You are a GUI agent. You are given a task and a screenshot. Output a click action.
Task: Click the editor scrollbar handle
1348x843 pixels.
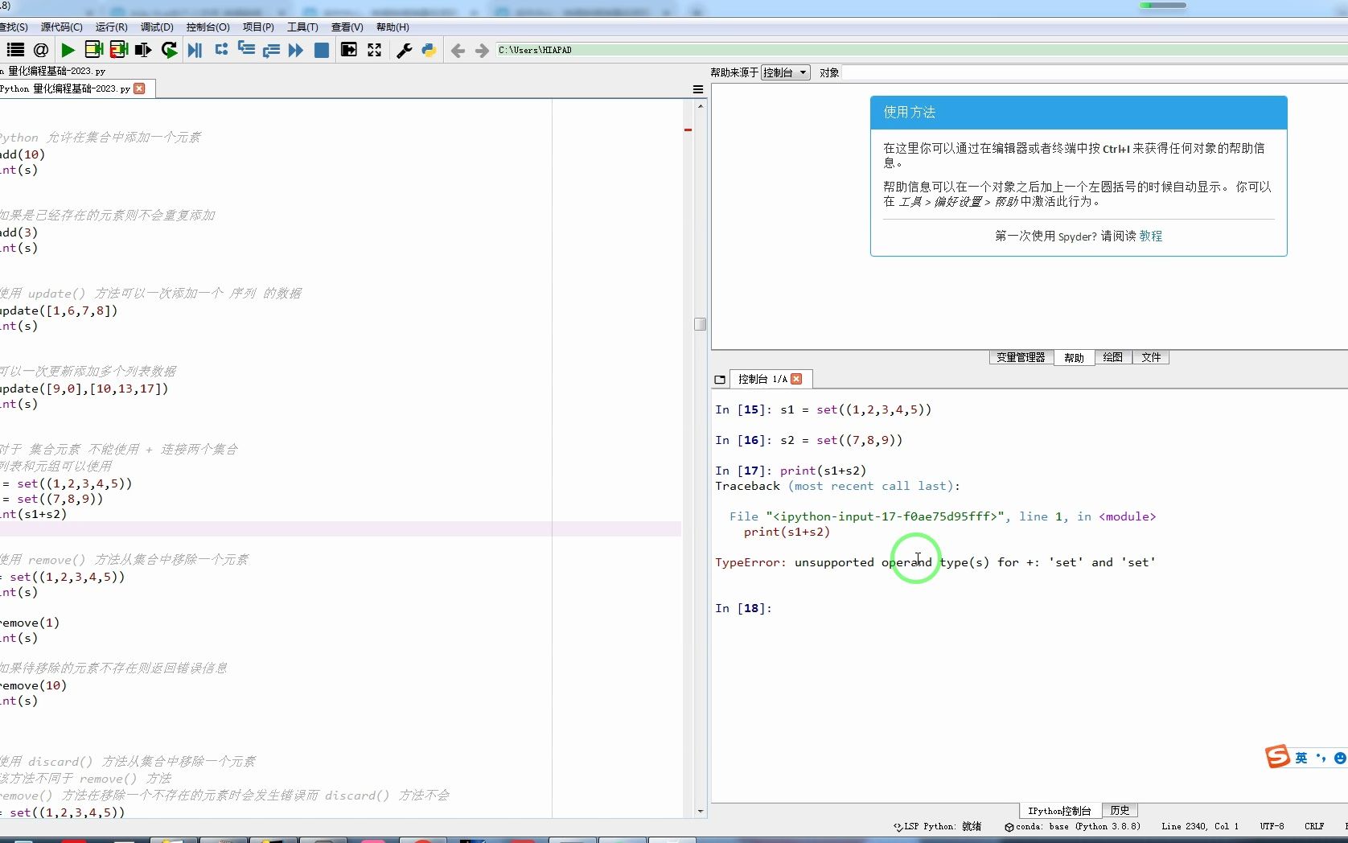700,323
